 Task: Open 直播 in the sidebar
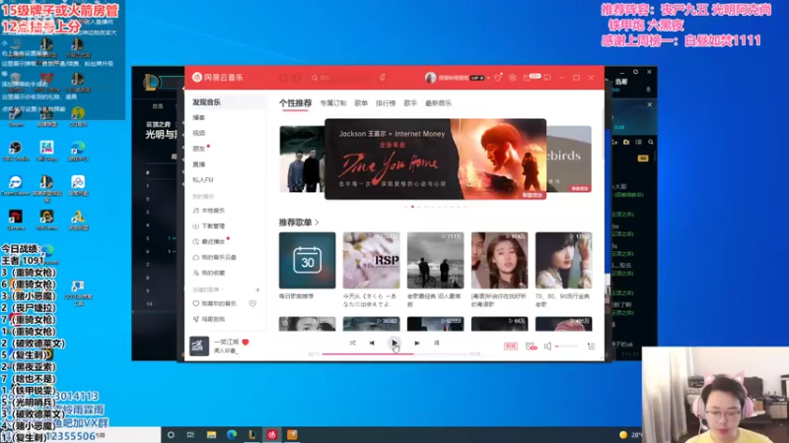pyautogui.click(x=199, y=164)
